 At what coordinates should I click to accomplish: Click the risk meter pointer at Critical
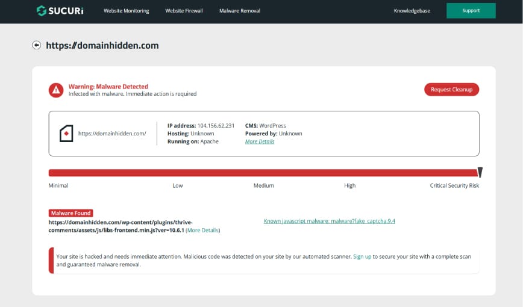point(480,172)
